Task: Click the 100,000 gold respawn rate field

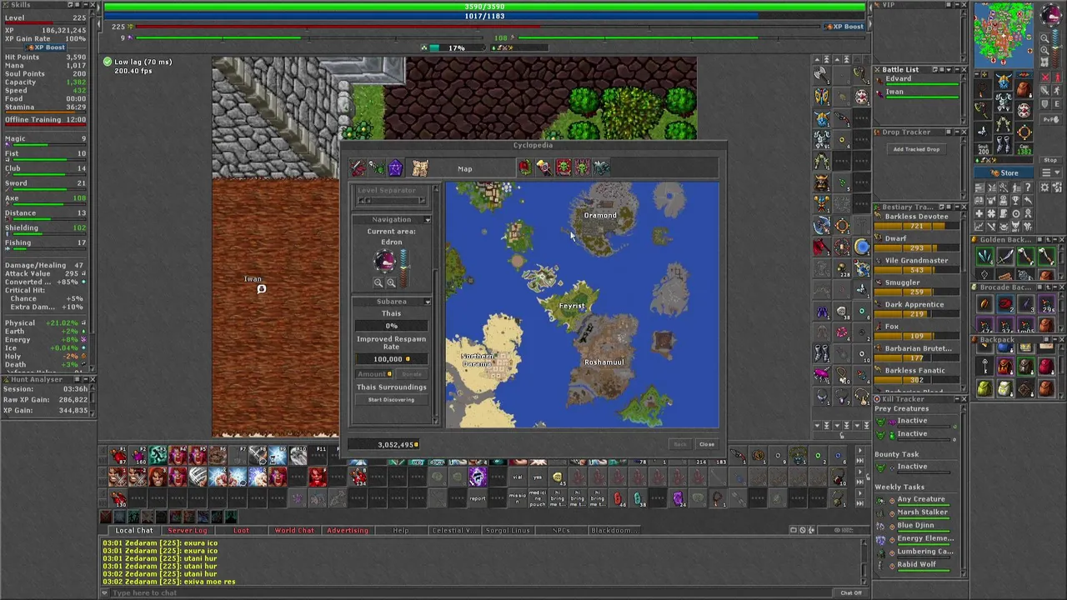Action: (391, 359)
